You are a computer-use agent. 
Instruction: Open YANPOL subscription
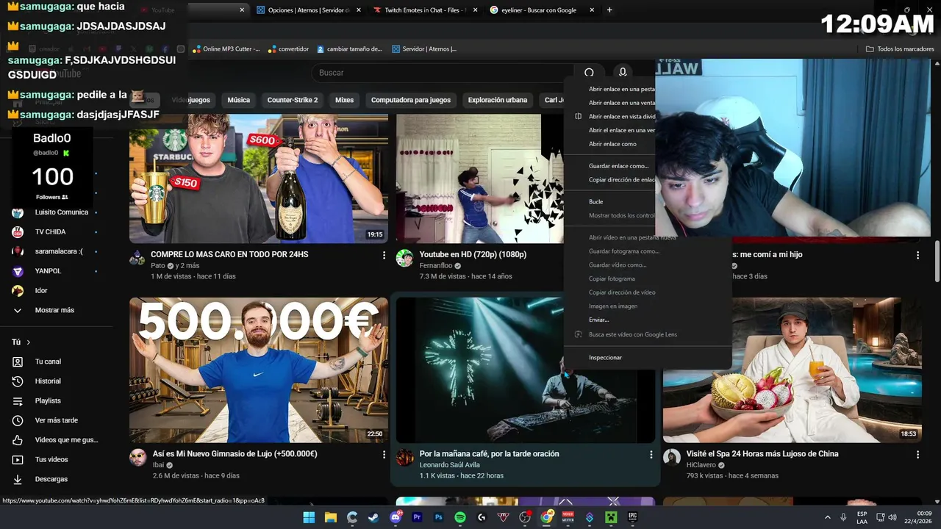(48, 271)
